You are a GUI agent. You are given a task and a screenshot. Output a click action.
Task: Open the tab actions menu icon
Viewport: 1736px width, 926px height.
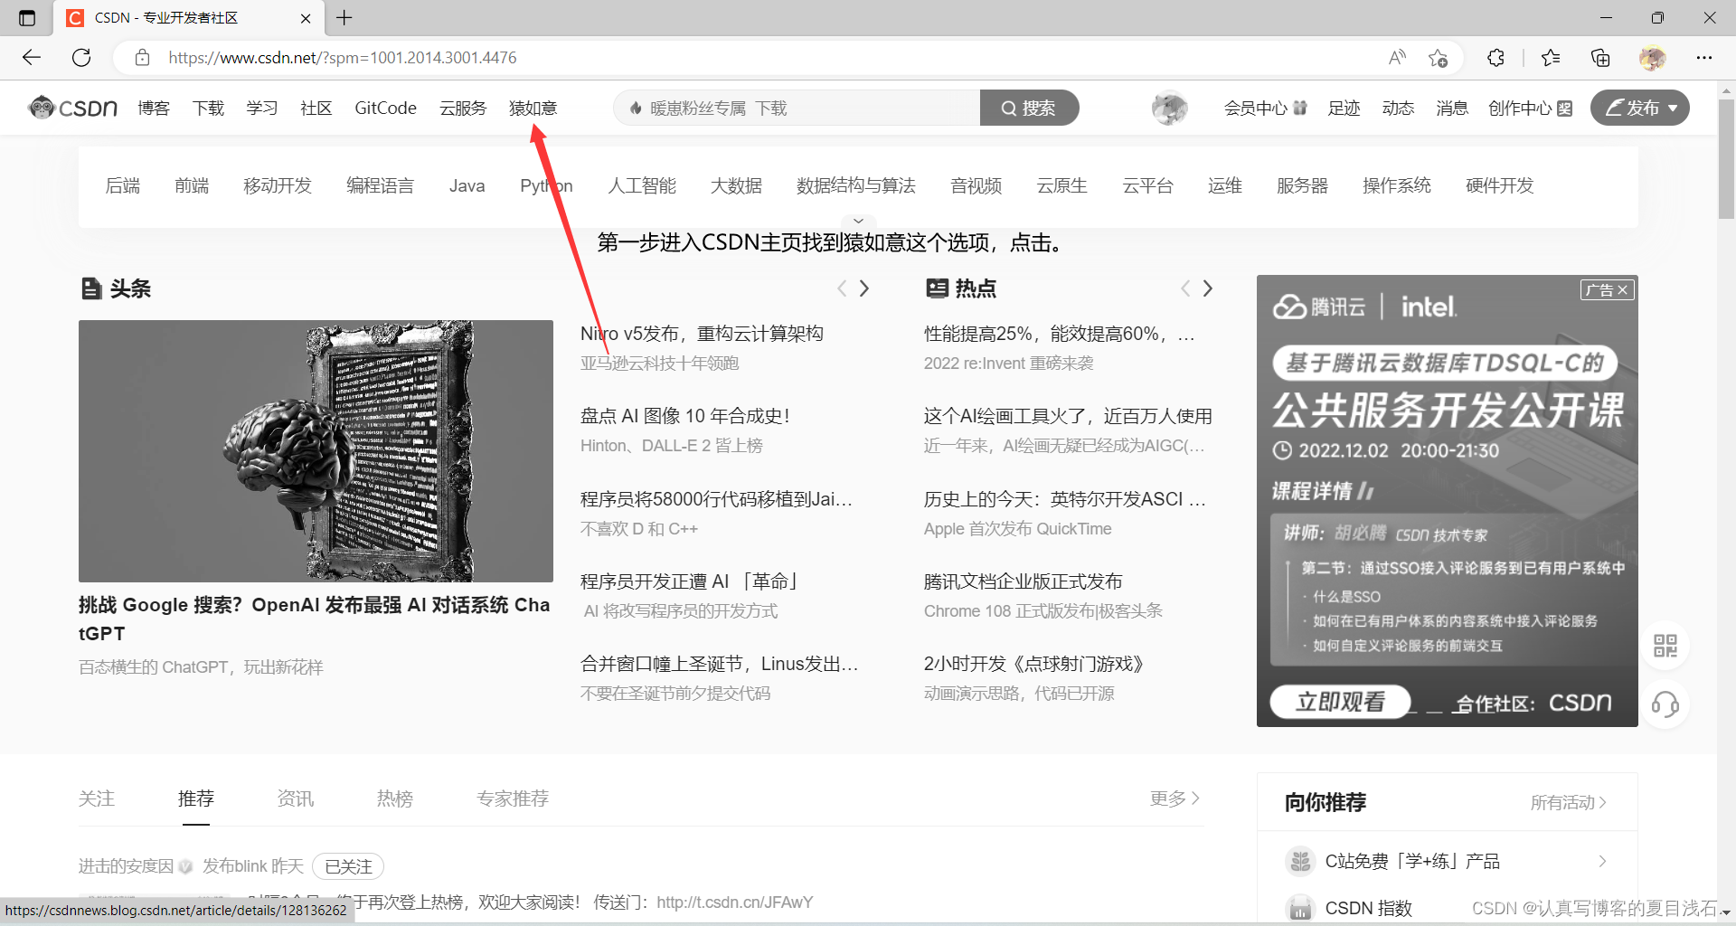(x=27, y=18)
